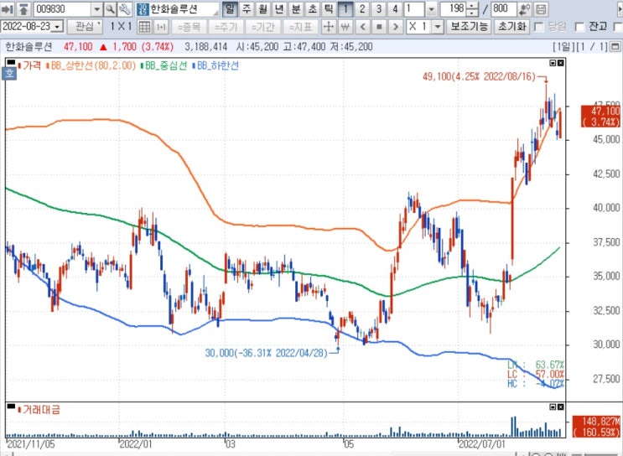This screenshot has width=623, height=456.
Task: Select yearly (년) chart period
Action: [279, 8]
